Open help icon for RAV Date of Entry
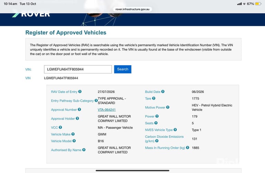265x173 pixels. pyautogui.click(x=80, y=92)
